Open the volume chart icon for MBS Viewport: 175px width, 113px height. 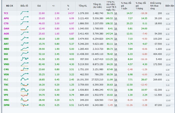coord(116,49)
